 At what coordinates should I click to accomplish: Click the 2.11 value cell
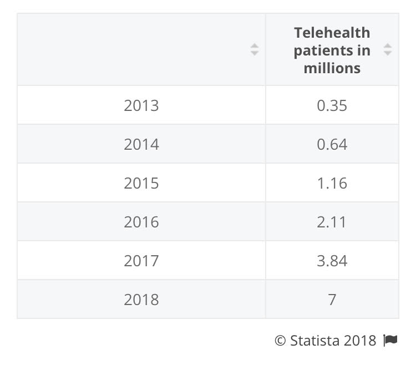pos(332,222)
